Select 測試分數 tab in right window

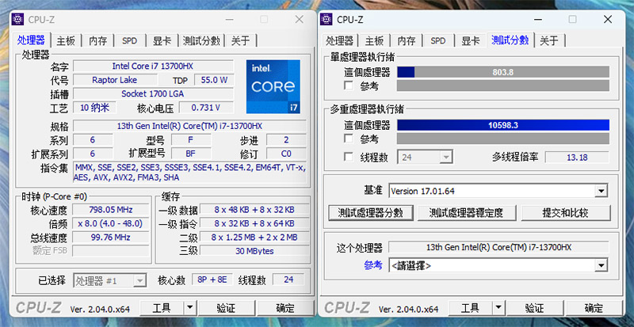(x=510, y=40)
